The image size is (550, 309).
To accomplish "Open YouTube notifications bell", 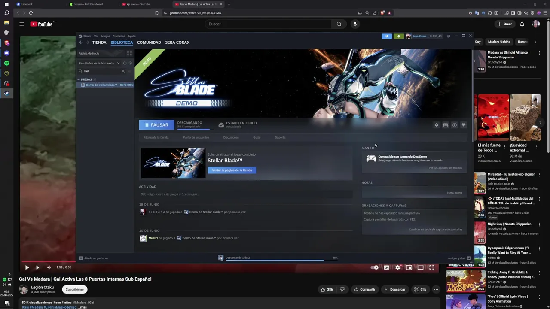I will click(522, 24).
